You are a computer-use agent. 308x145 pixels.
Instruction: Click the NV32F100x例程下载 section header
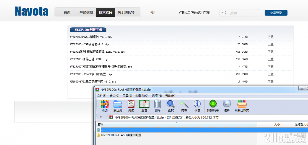[88, 30]
